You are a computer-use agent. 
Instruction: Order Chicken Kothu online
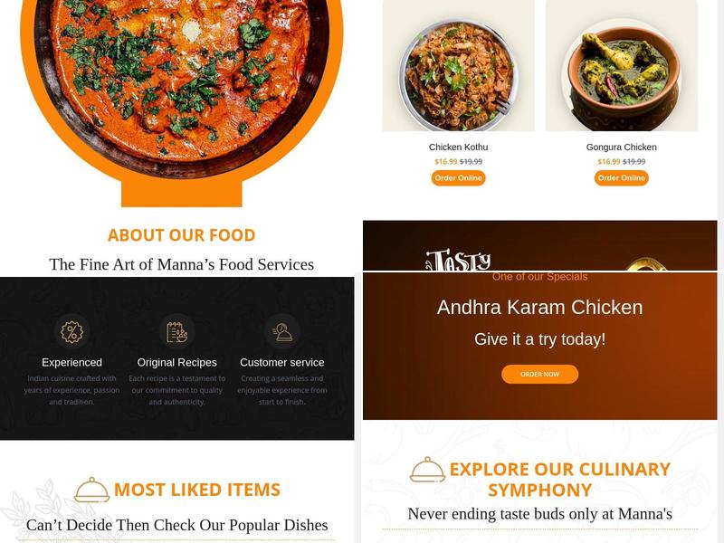[x=458, y=177]
